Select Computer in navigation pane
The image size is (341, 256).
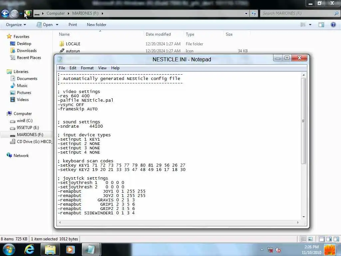click(x=23, y=113)
